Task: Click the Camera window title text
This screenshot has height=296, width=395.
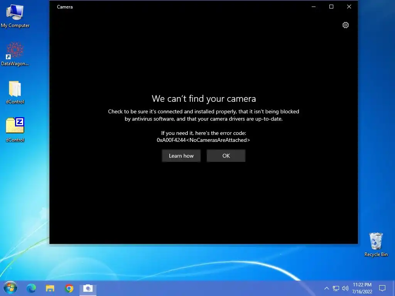Action: point(65,7)
